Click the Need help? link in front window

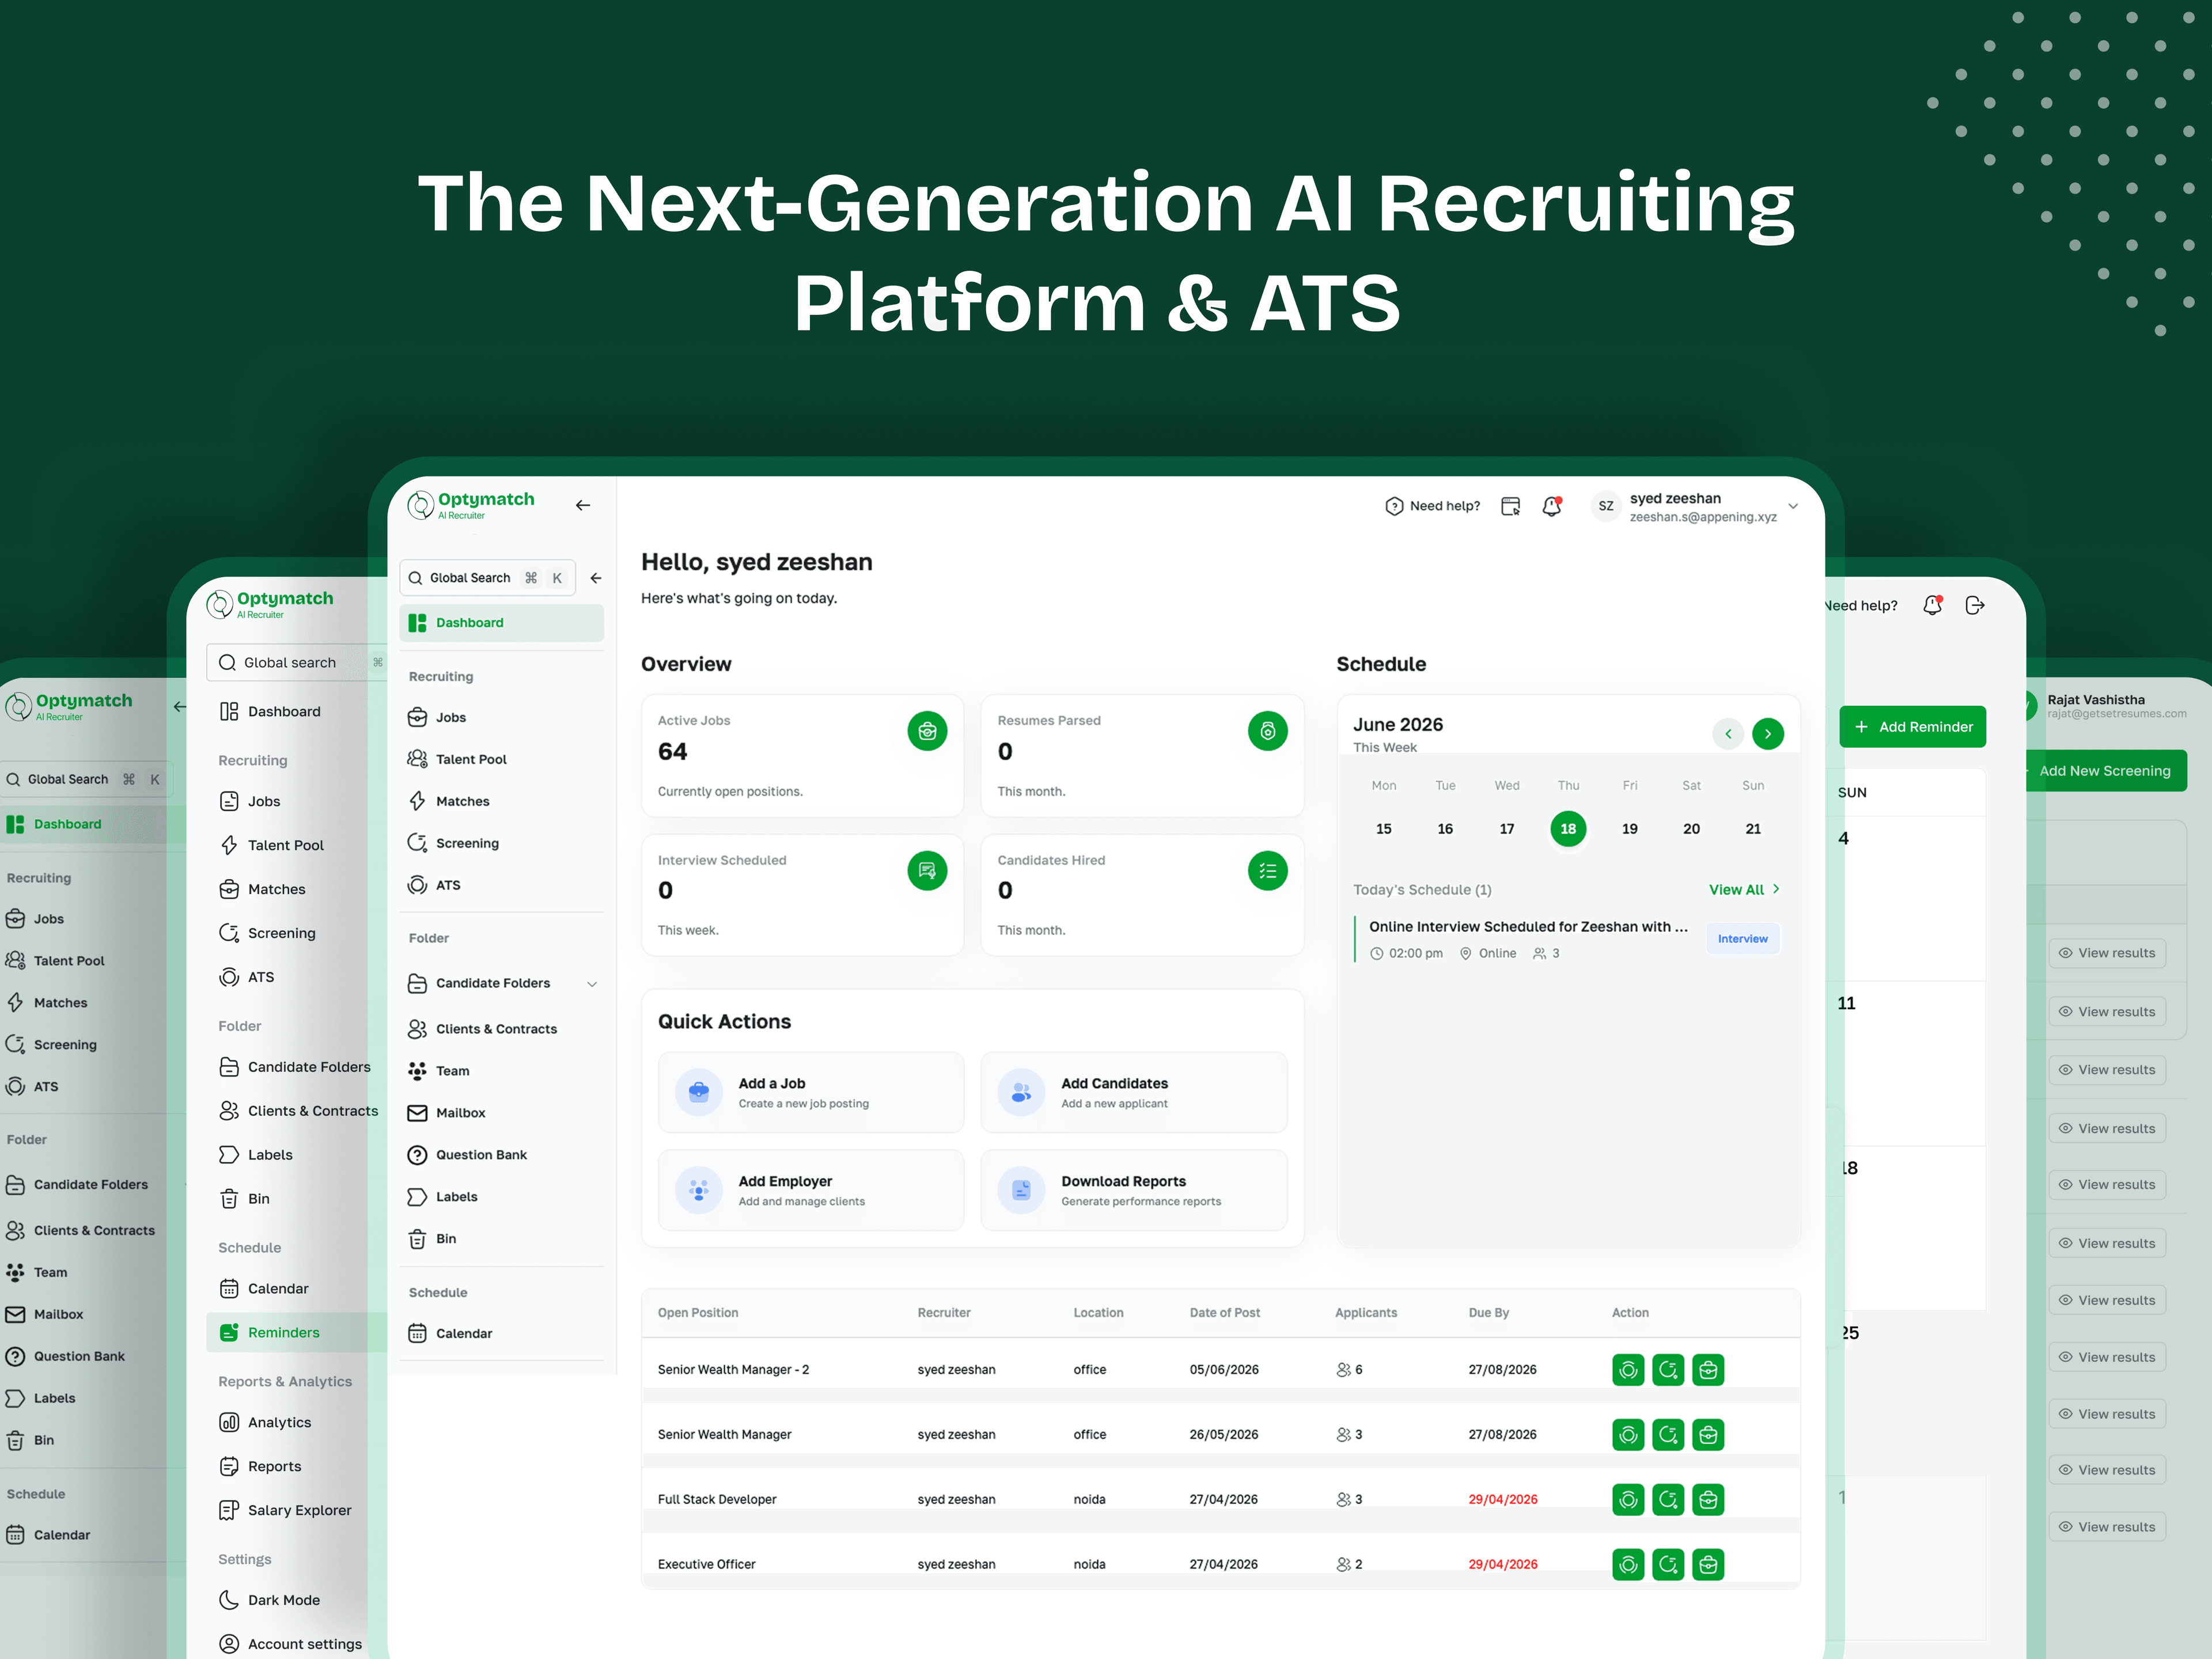pyautogui.click(x=1432, y=506)
